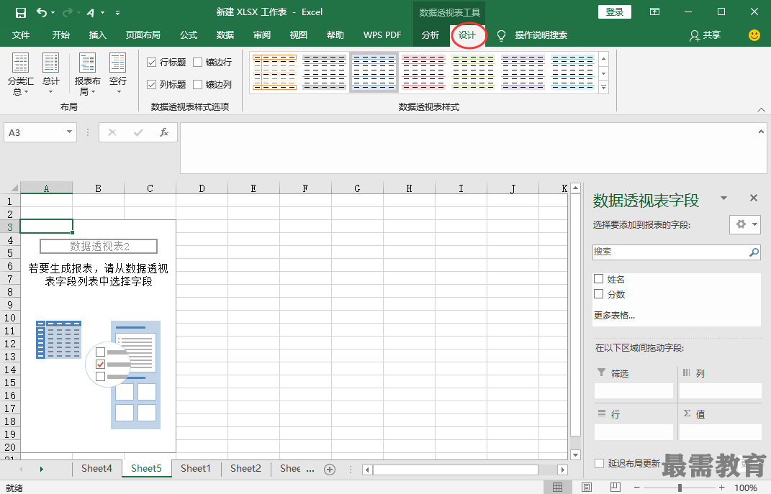
Task: Click the Share (共享) button
Action: (705, 35)
